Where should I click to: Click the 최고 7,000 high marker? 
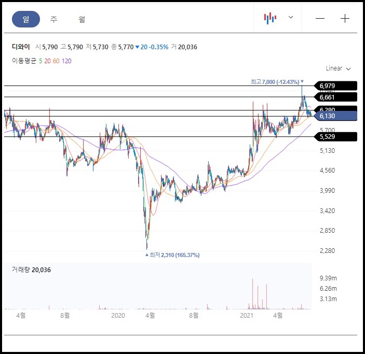(x=277, y=82)
